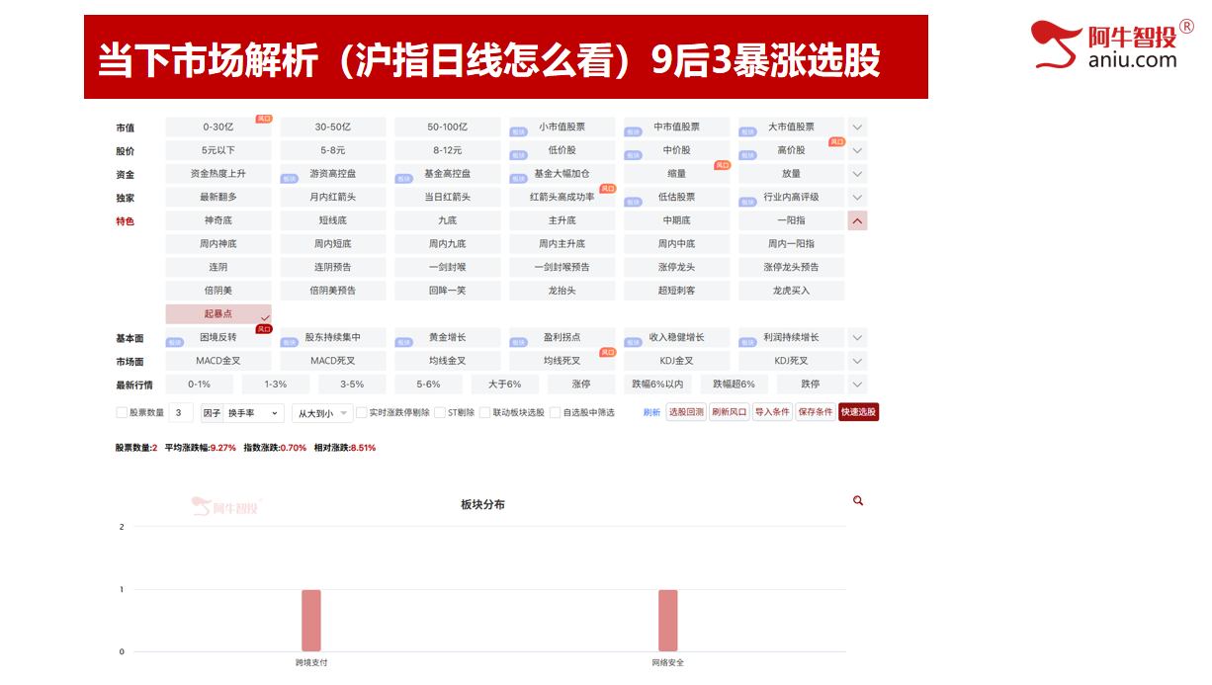Viewport: 1212px width, 685px height.
Task: Select the 游资高控盘 filter
Action: pos(333,174)
